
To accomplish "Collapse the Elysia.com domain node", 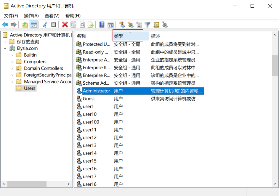I will click(5, 48).
